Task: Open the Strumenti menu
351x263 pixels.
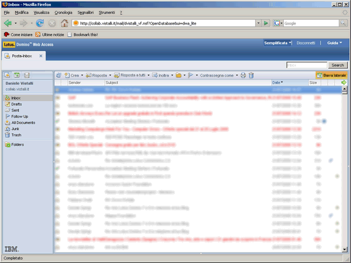Action: [107, 12]
